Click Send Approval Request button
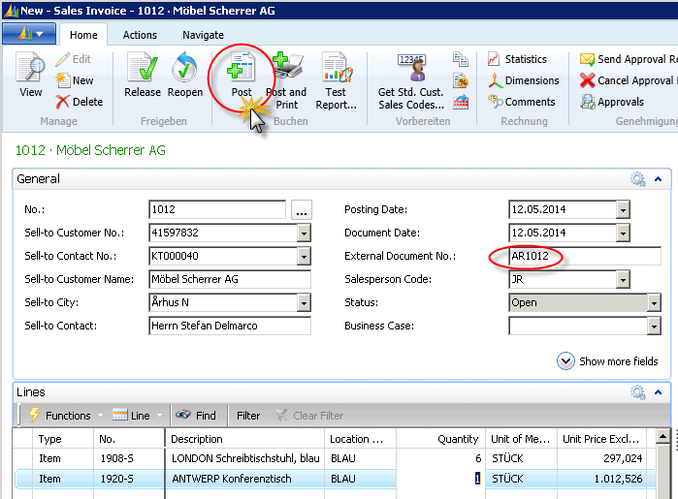The height and width of the screenshot is (499, 678). tap(628, 59)
